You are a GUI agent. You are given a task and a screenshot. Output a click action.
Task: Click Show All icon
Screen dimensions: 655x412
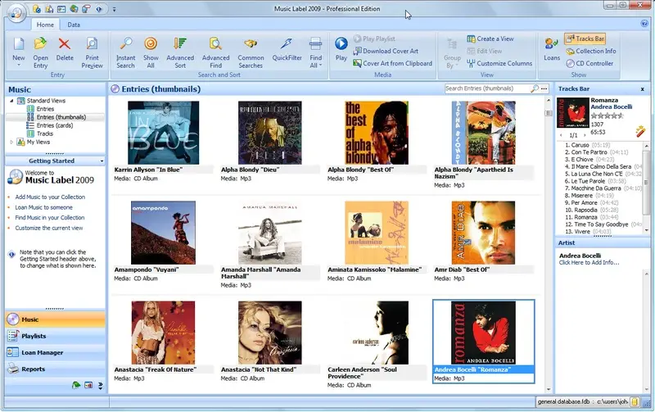(151, 43)
